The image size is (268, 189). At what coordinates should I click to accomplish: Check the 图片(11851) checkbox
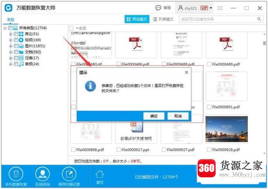point(16,46)
